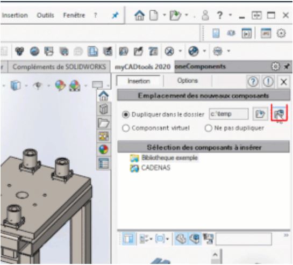Create a new document with the blank page icon

point(154,15)
